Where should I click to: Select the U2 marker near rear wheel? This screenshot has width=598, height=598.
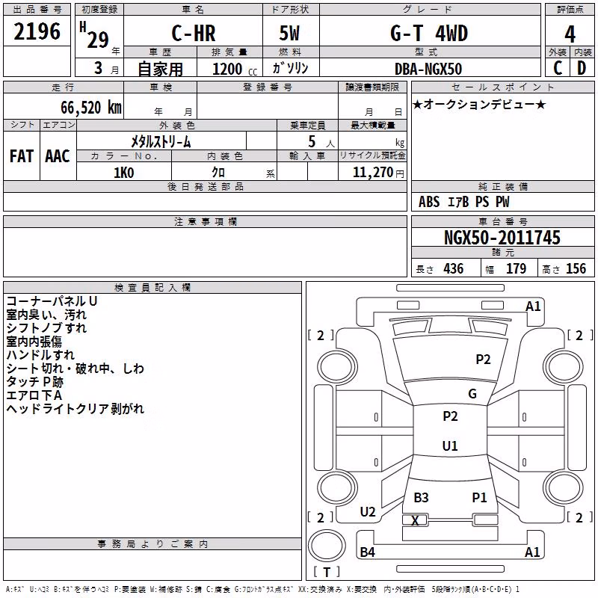368,512
